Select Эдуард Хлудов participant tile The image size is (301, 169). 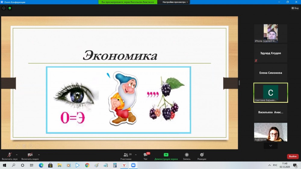(271, 53)
